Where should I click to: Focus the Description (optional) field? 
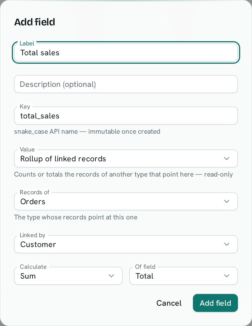pyautogui.click(x=126, y=84)
